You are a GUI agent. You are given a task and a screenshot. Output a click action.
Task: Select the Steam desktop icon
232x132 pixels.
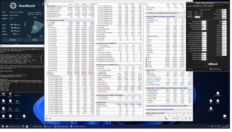tap(211, 102)
